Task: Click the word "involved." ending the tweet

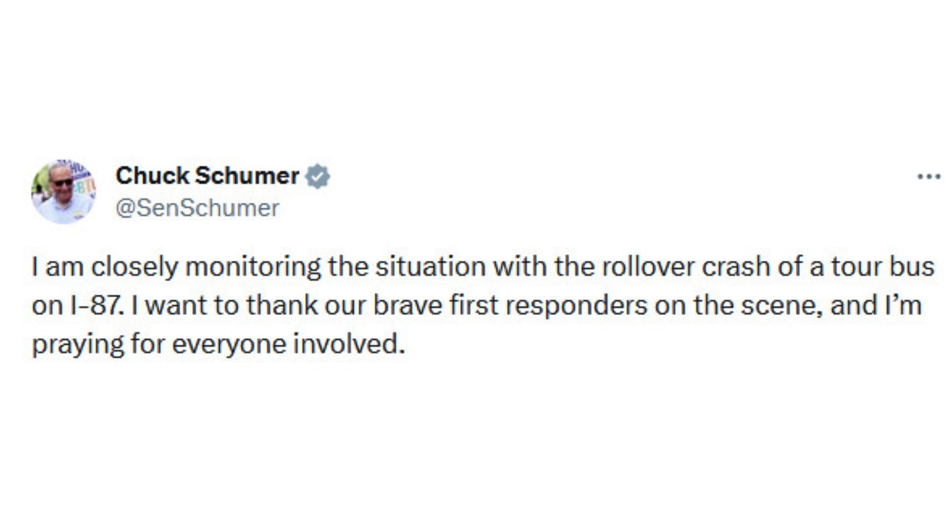Action: [x=349, y=344]
